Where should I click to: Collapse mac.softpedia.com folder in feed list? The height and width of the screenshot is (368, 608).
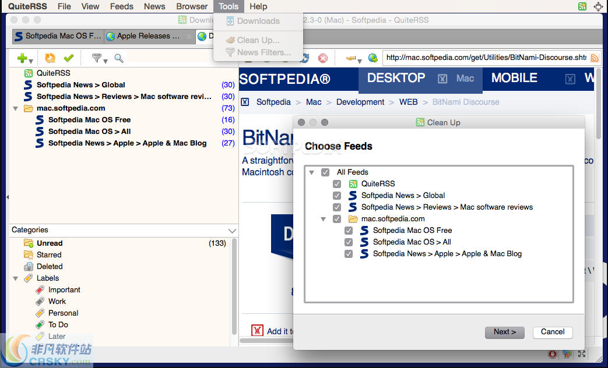coord(16,108)
